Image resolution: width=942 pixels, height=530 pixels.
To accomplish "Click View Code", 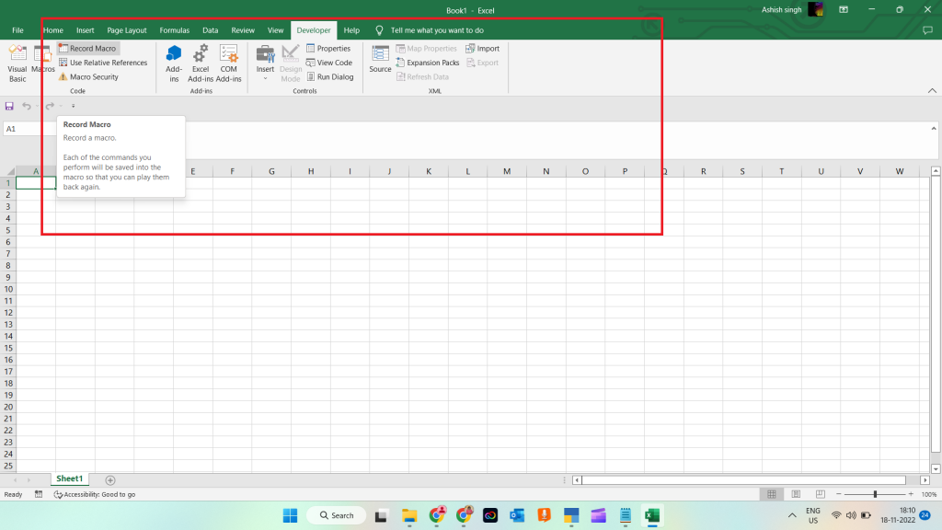I will (328, 63).
